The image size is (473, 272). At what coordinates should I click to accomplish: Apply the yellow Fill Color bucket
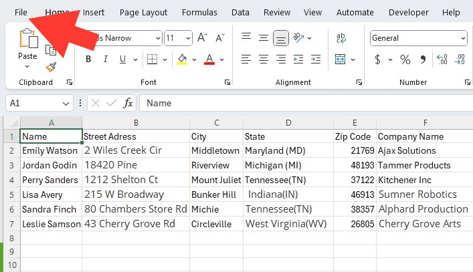(182, 59)
